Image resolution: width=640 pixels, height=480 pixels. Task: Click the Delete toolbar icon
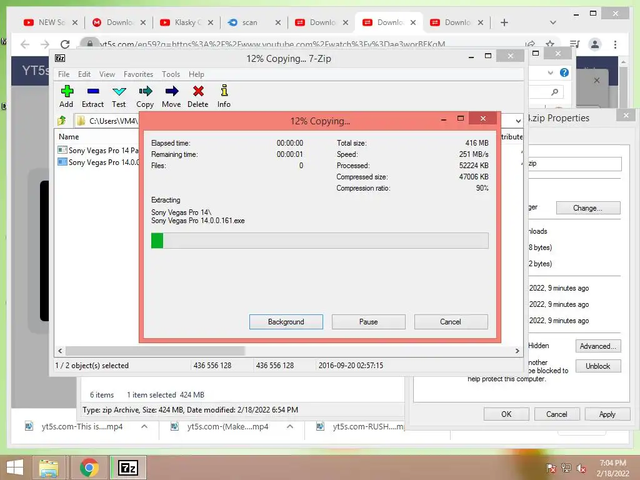coord(198,96)
